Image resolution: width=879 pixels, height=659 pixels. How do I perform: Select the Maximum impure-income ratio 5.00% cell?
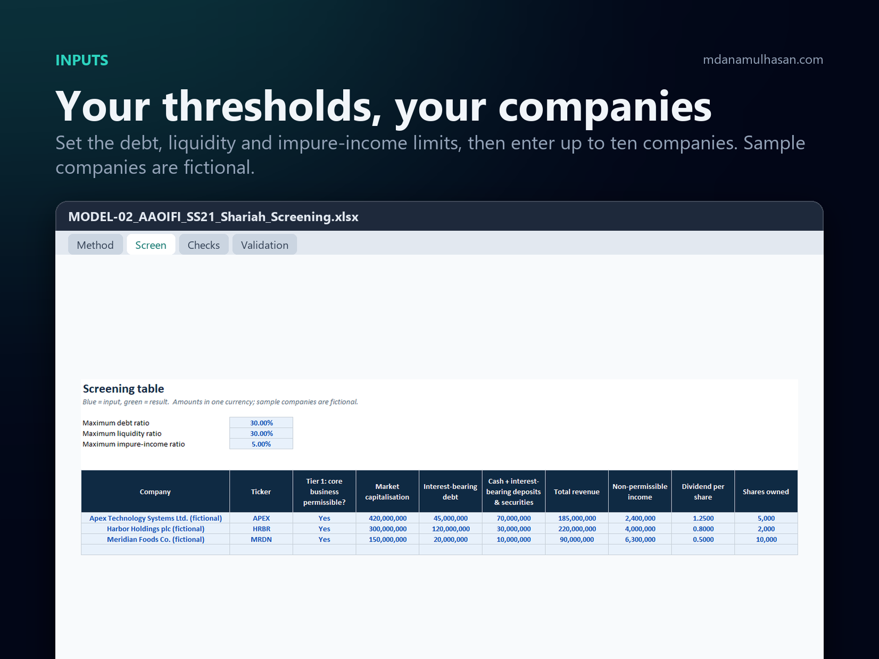click(x=261, y=444)
